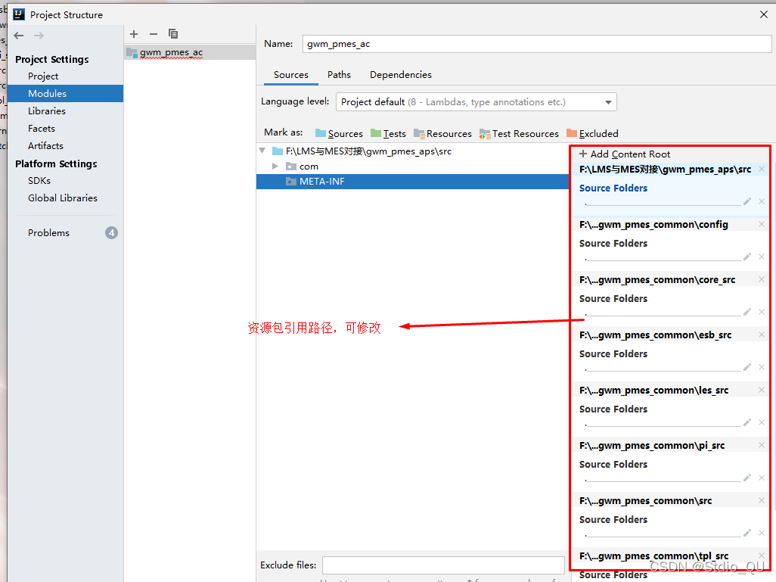
Task: Unmark source folder under gwm_pmes_common\config
Action: pos(762,257)
